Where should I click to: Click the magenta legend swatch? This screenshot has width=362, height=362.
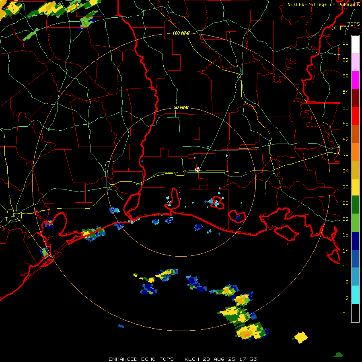pyautogui.click(x=355, y=80)
